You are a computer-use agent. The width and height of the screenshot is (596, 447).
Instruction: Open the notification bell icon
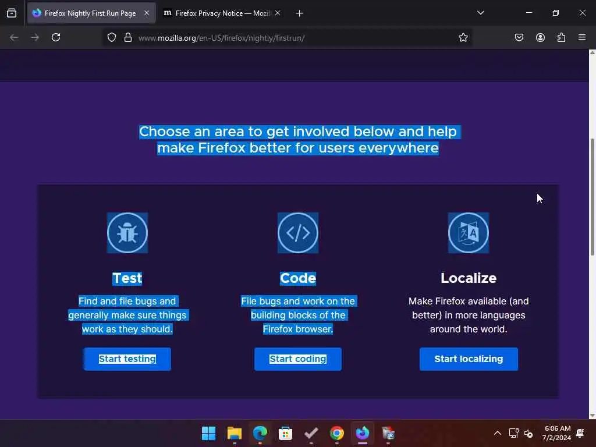coord(580,433)
